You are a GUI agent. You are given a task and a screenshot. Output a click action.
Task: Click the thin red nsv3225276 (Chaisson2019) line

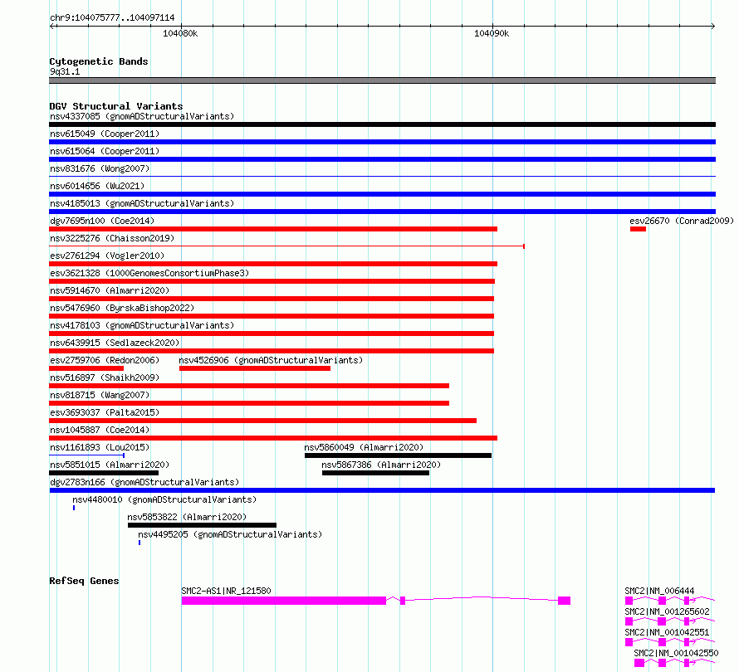pos(287,246)
